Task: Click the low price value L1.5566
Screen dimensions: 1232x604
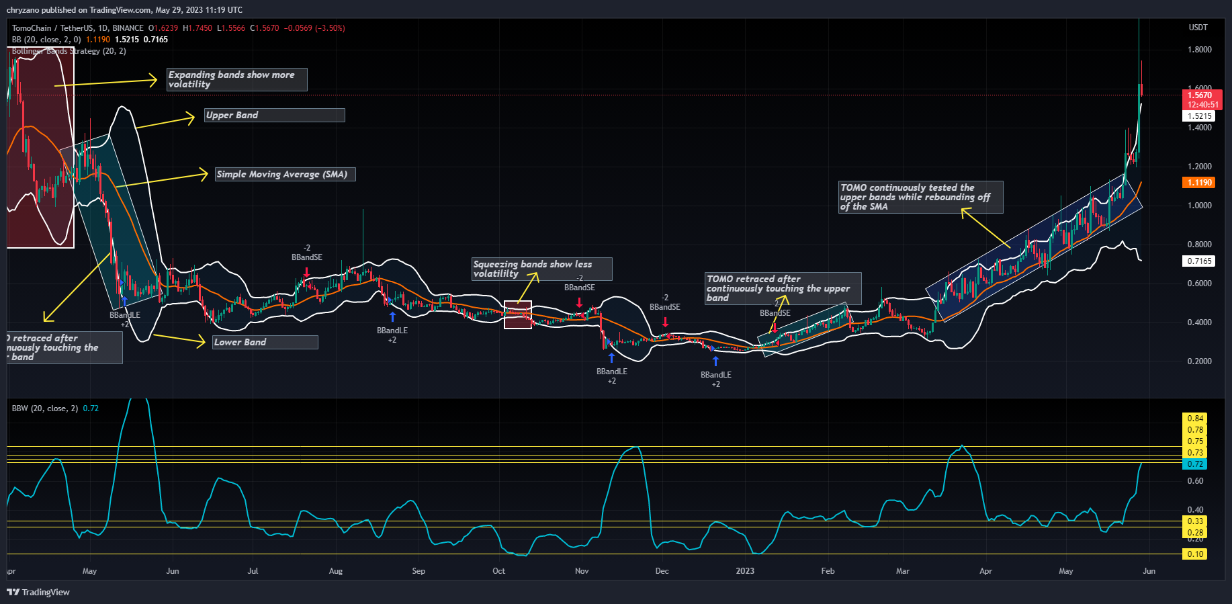Action: click(x=231, y=28)
